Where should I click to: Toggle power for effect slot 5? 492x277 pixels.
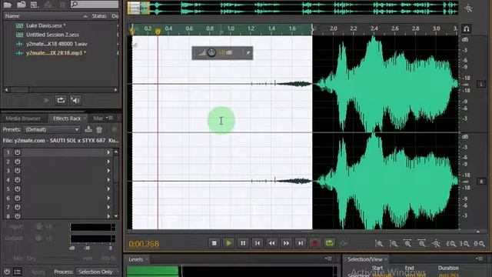18,189
